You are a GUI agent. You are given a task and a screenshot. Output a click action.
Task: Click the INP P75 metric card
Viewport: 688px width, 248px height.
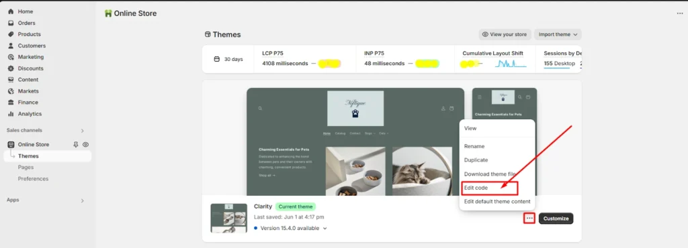pos(405,59)
